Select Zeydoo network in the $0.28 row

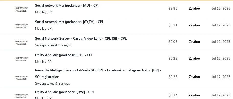tap(194, 77)
